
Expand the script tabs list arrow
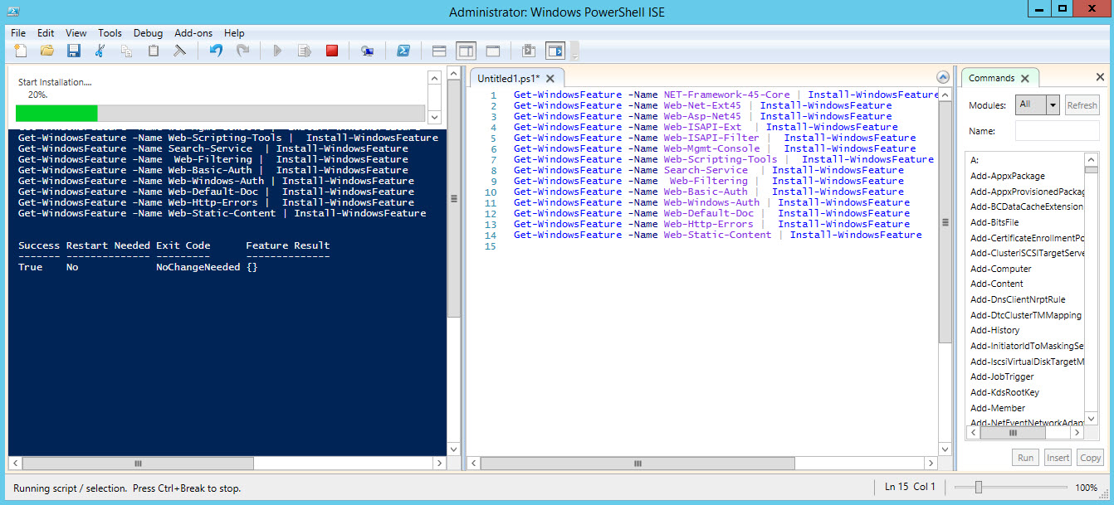point(943,76)
